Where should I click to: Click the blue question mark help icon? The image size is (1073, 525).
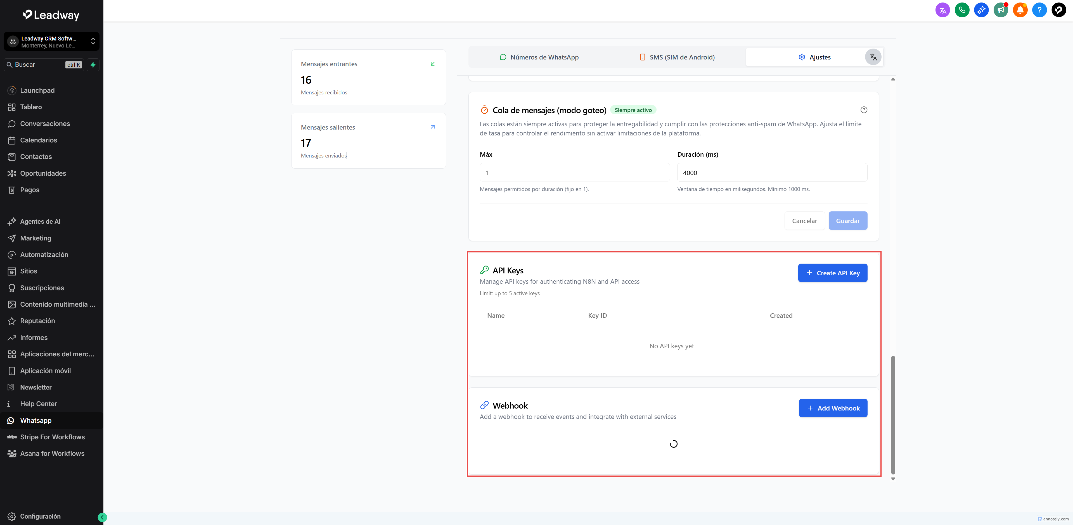(x=1039, y=10)
